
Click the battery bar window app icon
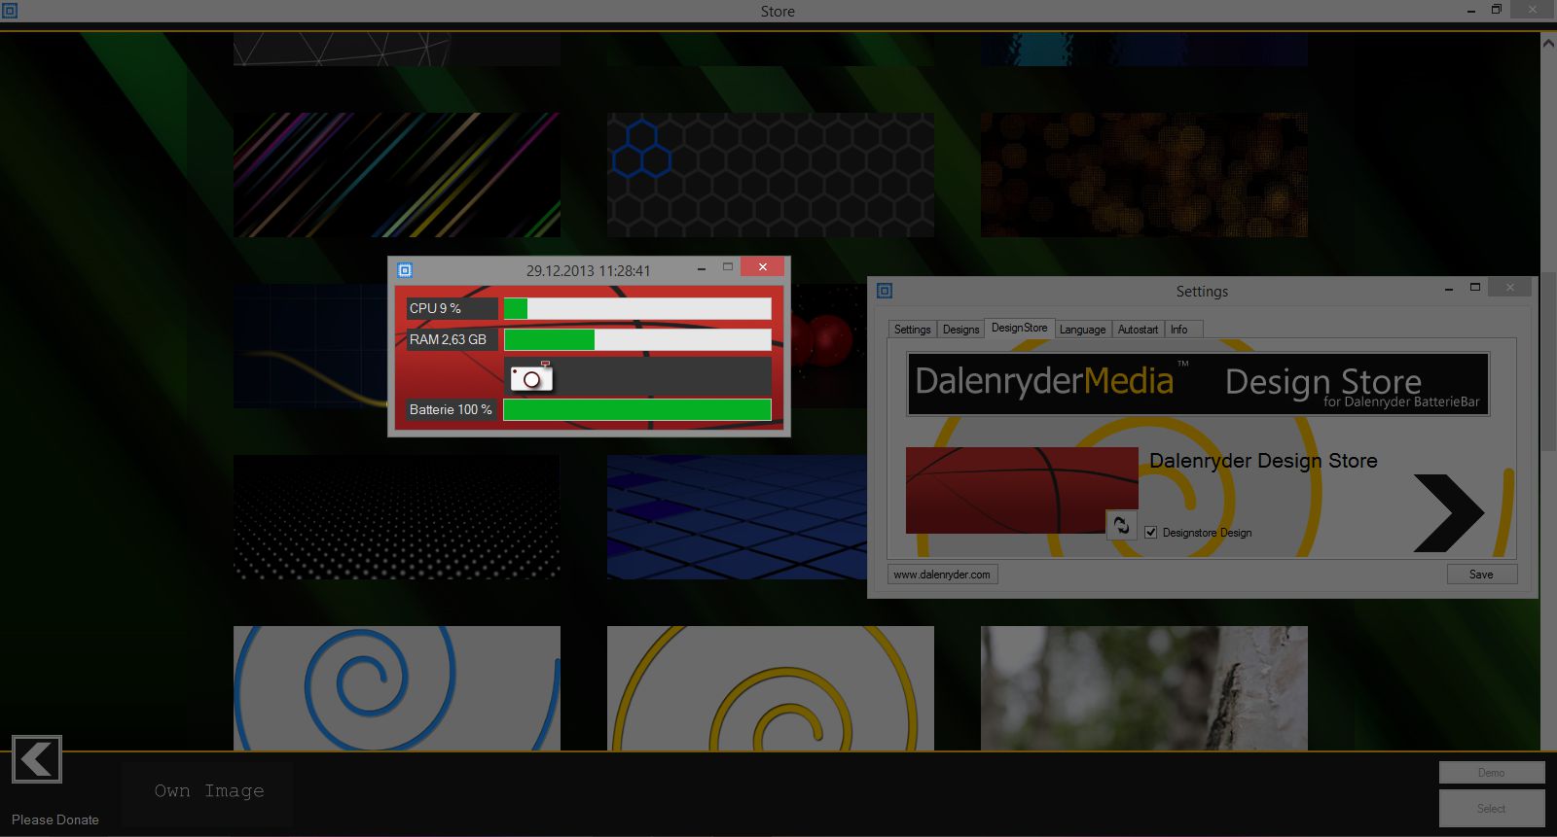pyautogui.click(x=405, y=270)
